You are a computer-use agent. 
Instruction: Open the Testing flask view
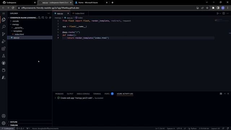point(4,56)
